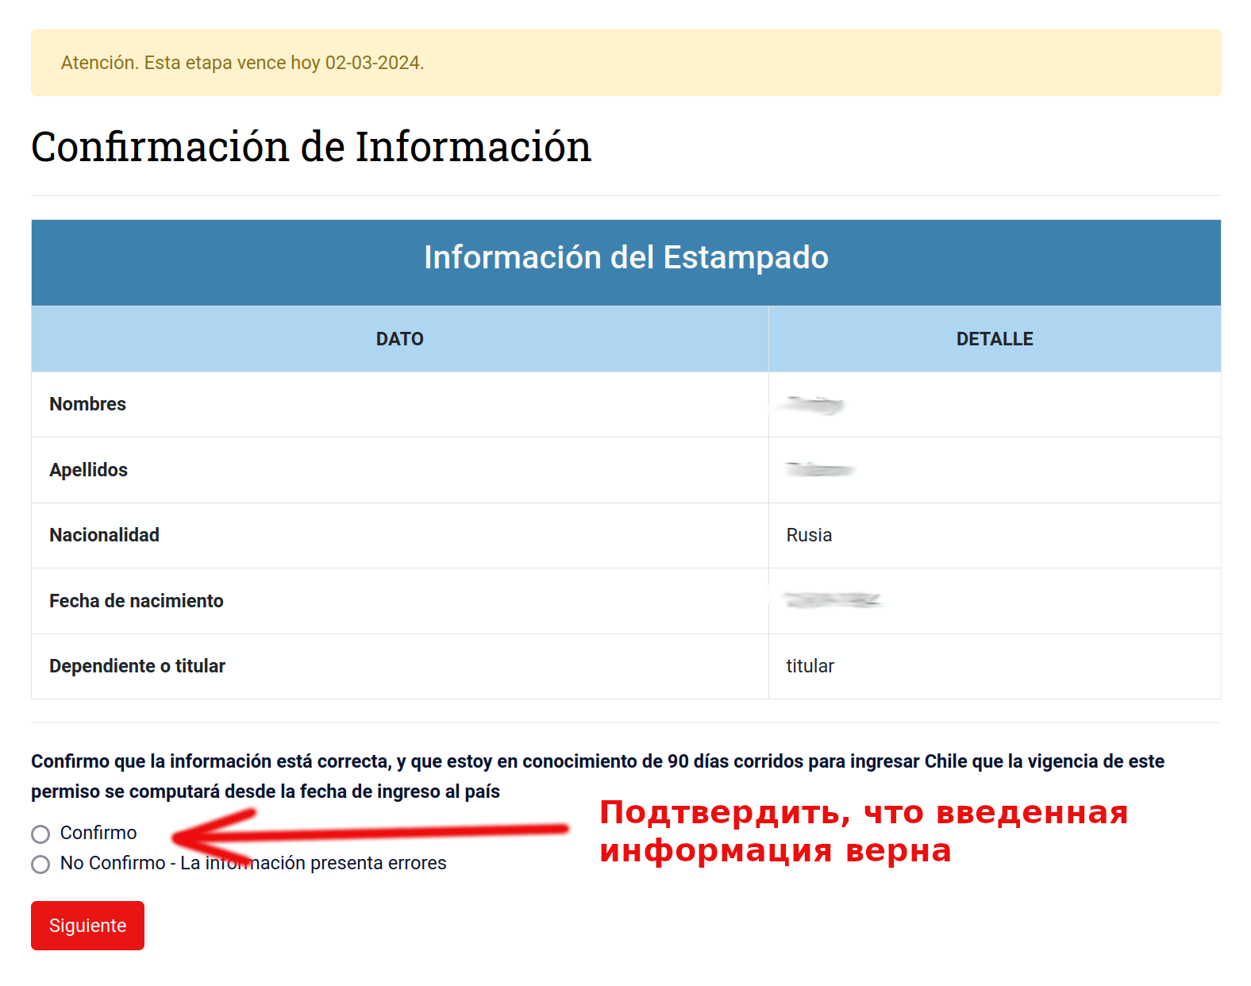The width and height of the screenshot is (1251, 986).
Task: Click the yellow expiry warning banner
Action: (625, 63)
